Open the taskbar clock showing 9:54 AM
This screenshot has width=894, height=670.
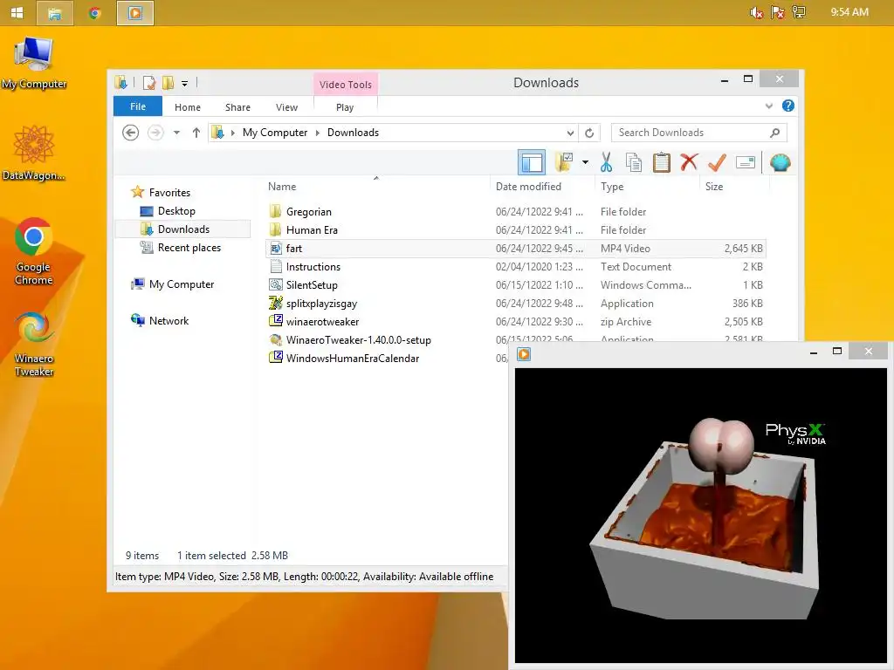(849, 12)
